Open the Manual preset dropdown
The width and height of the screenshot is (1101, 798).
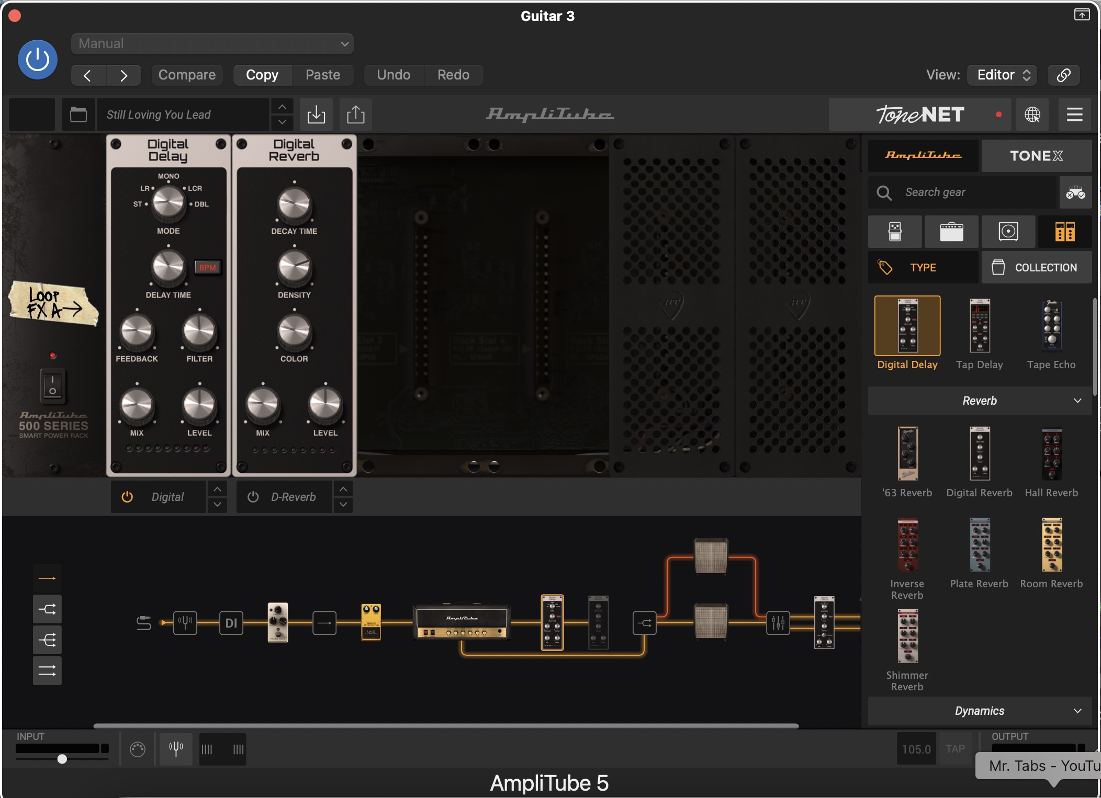click(x=212, y=44)
